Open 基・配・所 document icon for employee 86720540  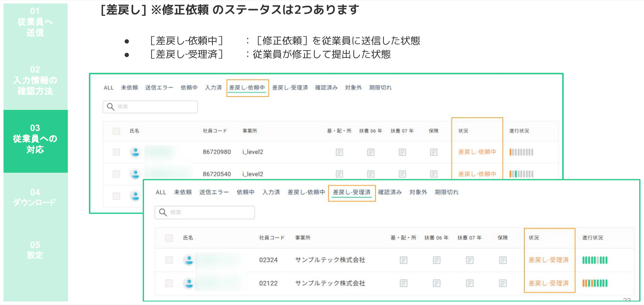(x=339, y=174)
